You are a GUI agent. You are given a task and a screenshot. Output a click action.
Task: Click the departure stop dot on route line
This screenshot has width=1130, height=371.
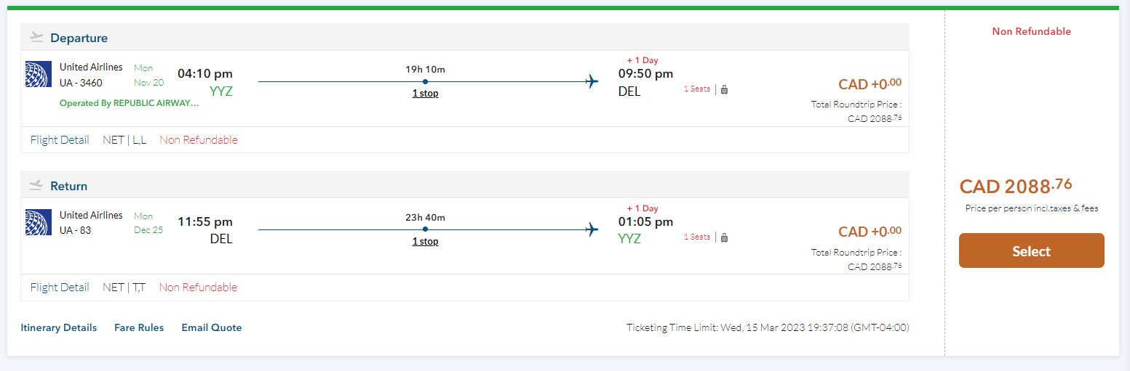425,81
